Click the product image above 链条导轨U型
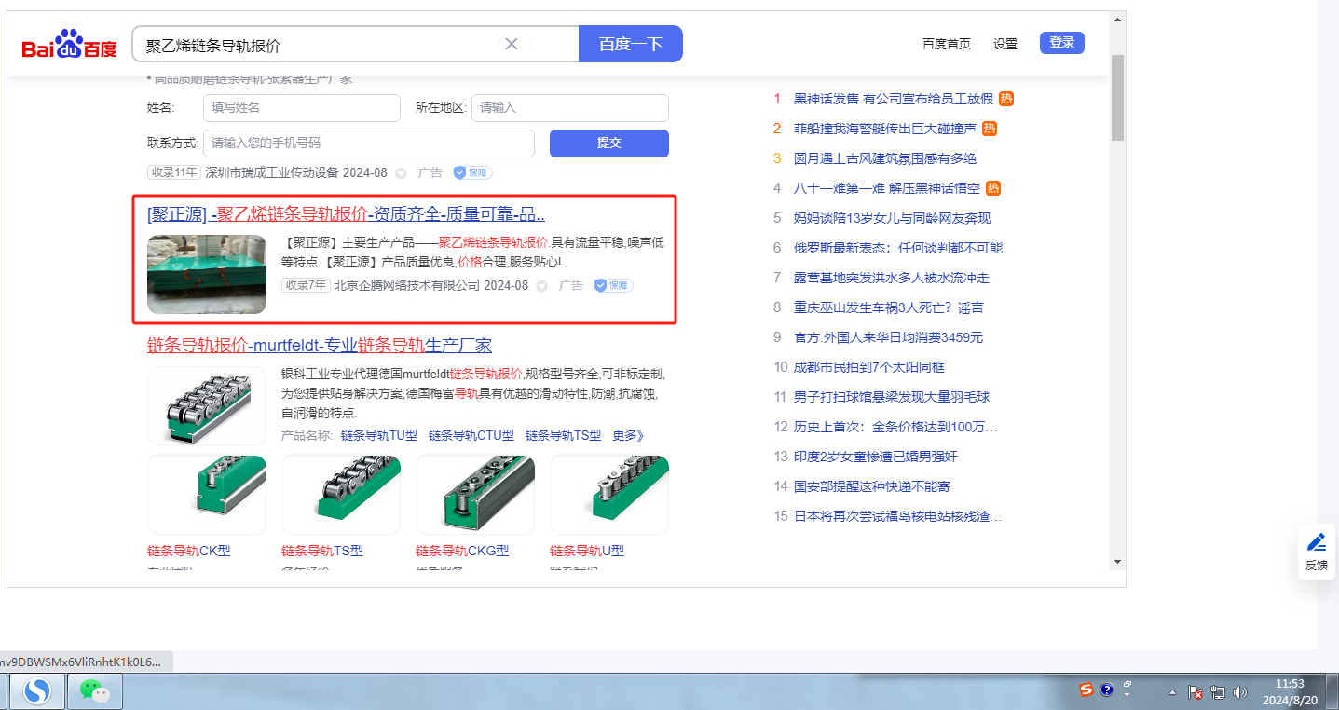This screenshot has height=710, width=1339. click(609, 495)
